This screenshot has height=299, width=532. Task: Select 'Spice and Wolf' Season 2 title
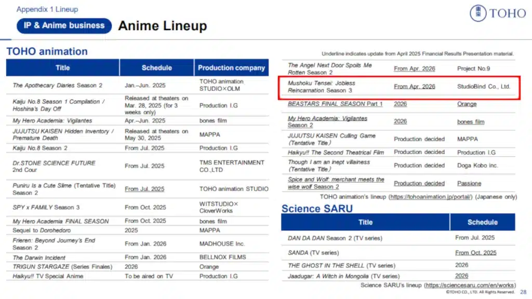coord(336,183)
